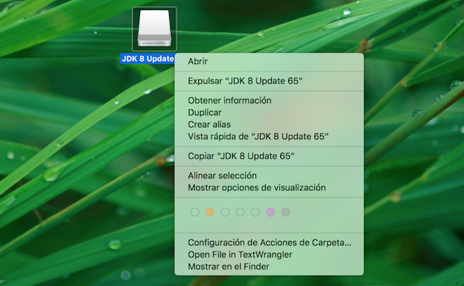Click the JDK 8 Update disk icon
The height and width of the screenshot is (286, 464).
coord(154,30)
